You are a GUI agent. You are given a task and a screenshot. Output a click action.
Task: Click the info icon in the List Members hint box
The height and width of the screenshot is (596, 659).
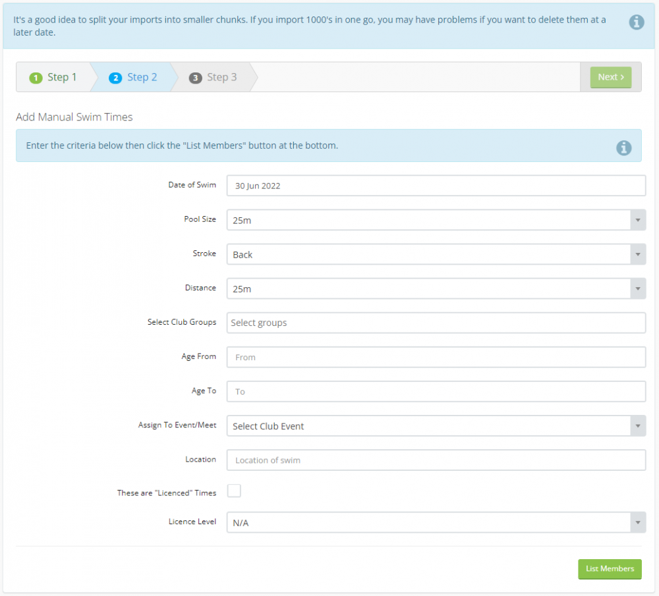tap(623, 148)
